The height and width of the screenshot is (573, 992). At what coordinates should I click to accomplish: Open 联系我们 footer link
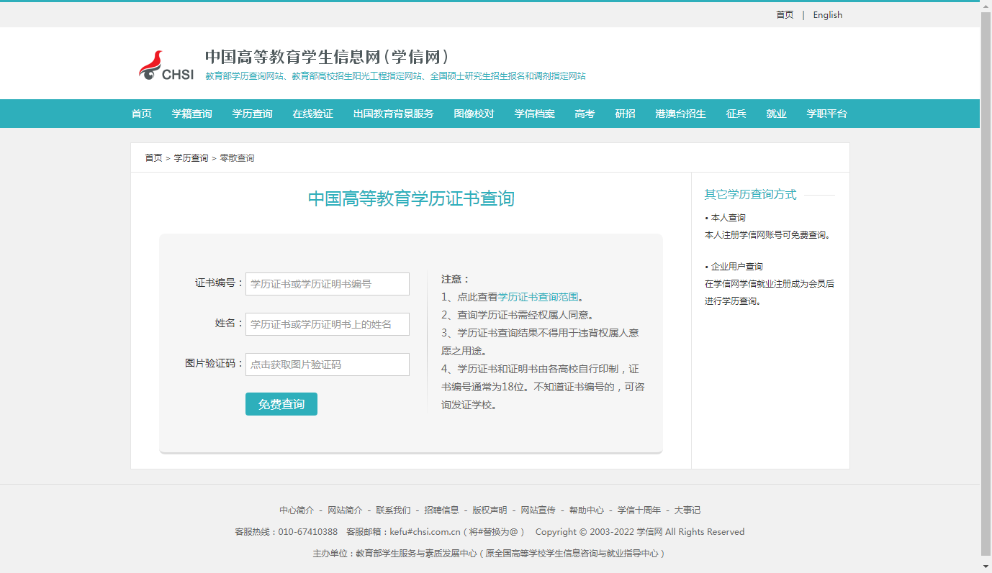[393, 510]
